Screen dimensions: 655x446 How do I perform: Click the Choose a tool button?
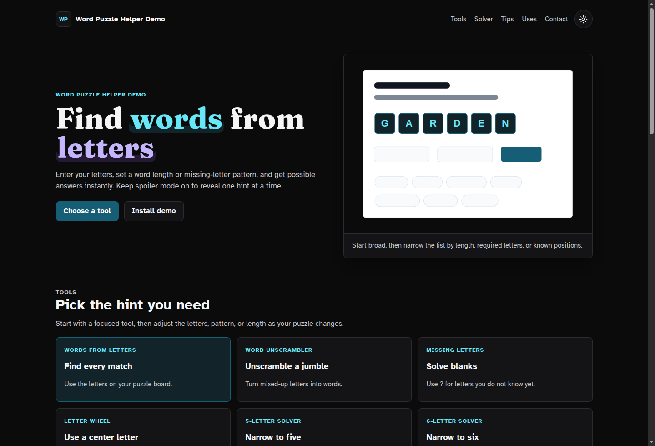[87, 211]
